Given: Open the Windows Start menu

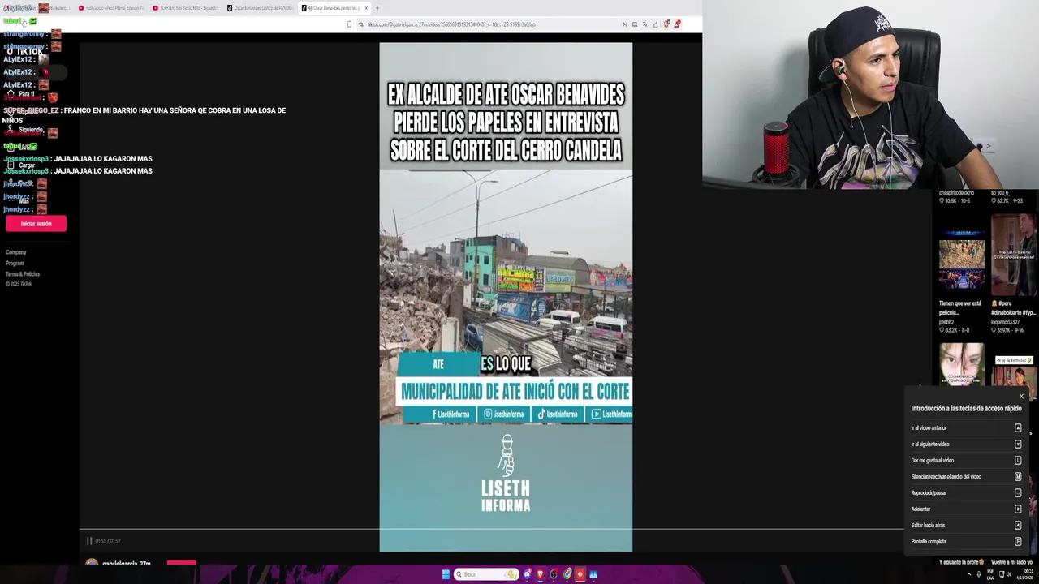Looking at the screenshot, I should [x=446, y=574].
